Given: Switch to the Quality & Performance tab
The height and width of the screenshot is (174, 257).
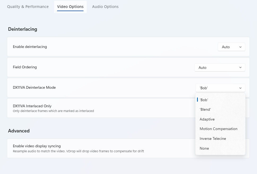Looking at the screenshot, I should pyautogui.click(x=28, y=7).
